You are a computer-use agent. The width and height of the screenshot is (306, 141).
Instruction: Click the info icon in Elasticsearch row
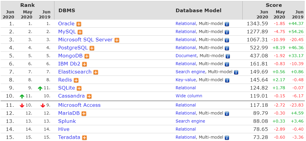click(x=236, y=72)
